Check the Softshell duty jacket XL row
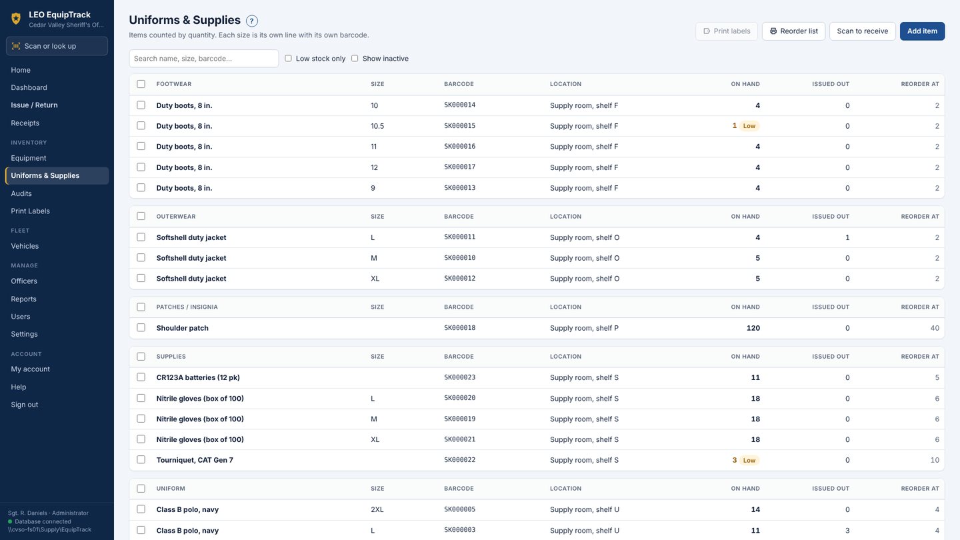Image resolution: width=960 pixels, height=540 pixels. 141,278
